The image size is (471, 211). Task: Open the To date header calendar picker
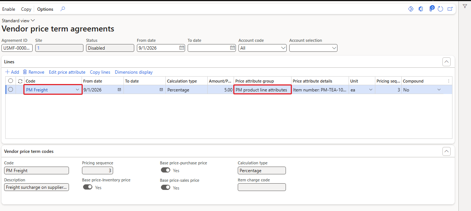[233, 48]
